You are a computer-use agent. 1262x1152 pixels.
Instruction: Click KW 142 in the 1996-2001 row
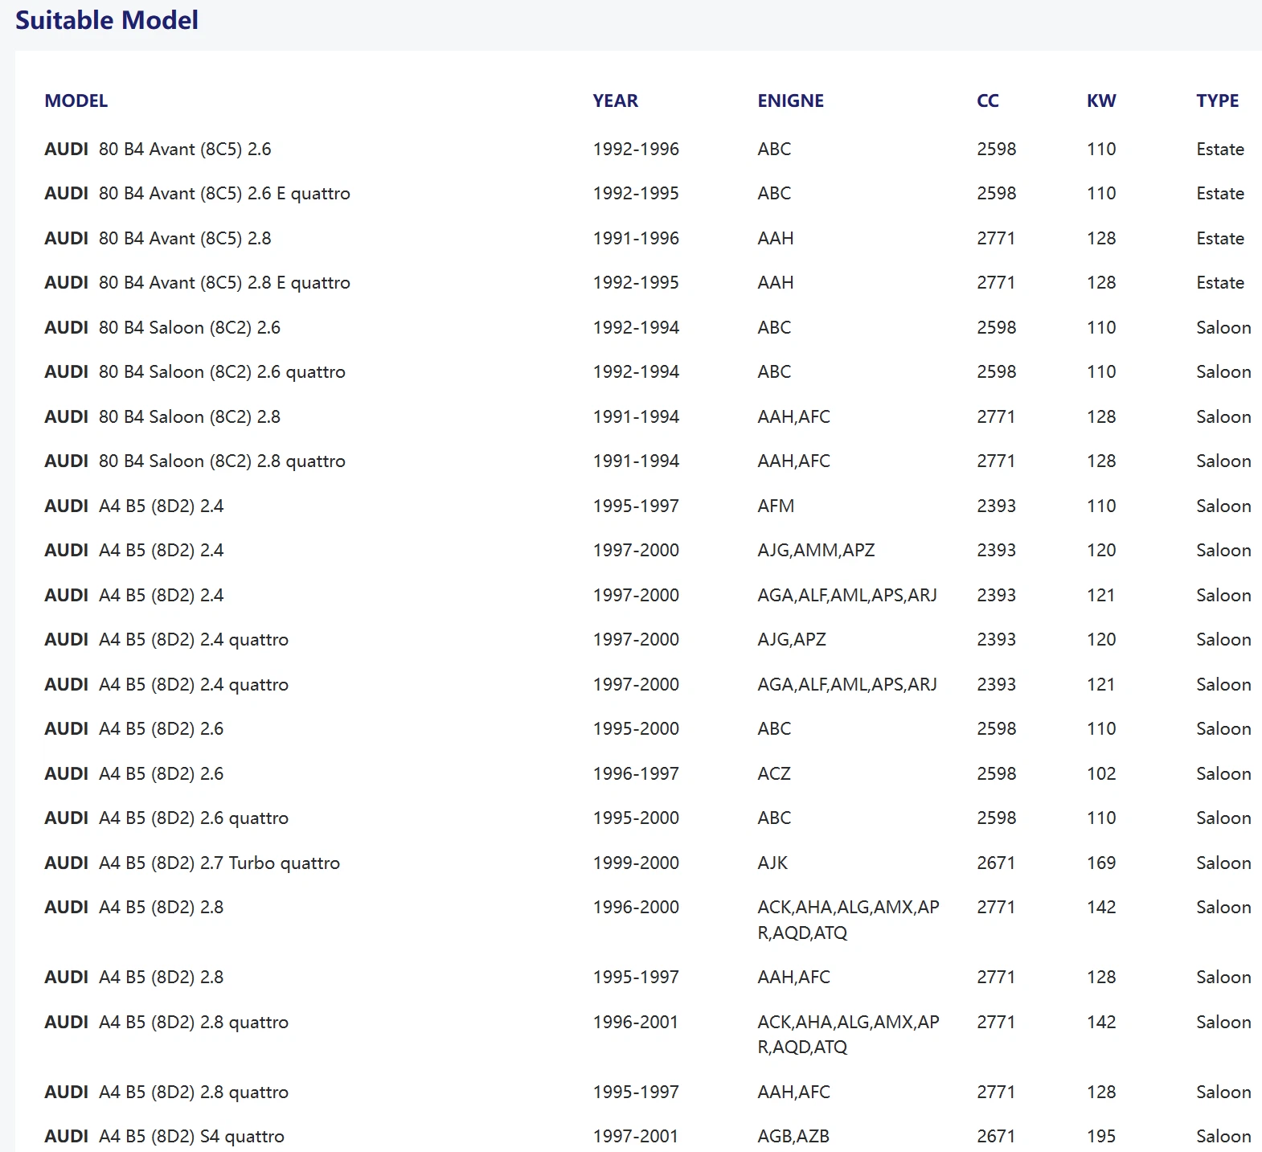pos(1101,1023)
